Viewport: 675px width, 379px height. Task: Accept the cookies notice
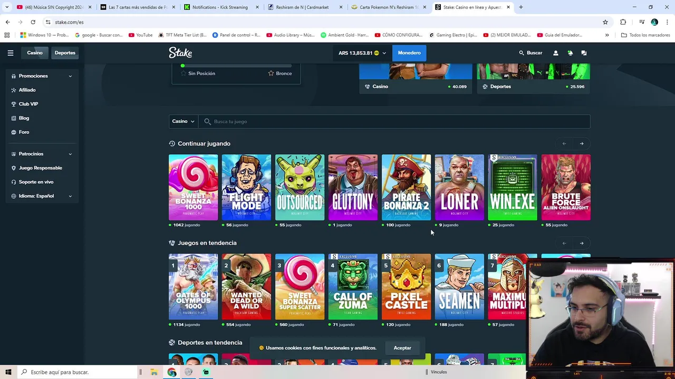(x=402, y=348)
